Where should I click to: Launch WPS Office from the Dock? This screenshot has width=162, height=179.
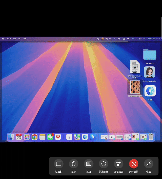pyautogui.click(x=58, y=137)
